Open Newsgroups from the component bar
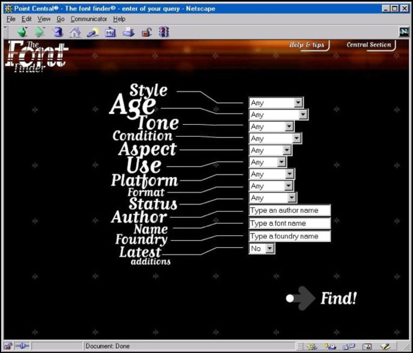 coord(349,346)
